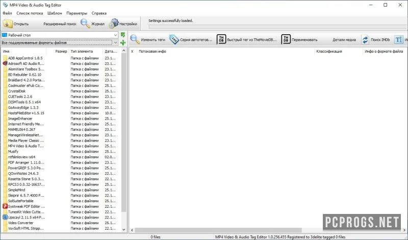Click the TI text tool icon
Screen dimensions: 408x240
(398, 40)
